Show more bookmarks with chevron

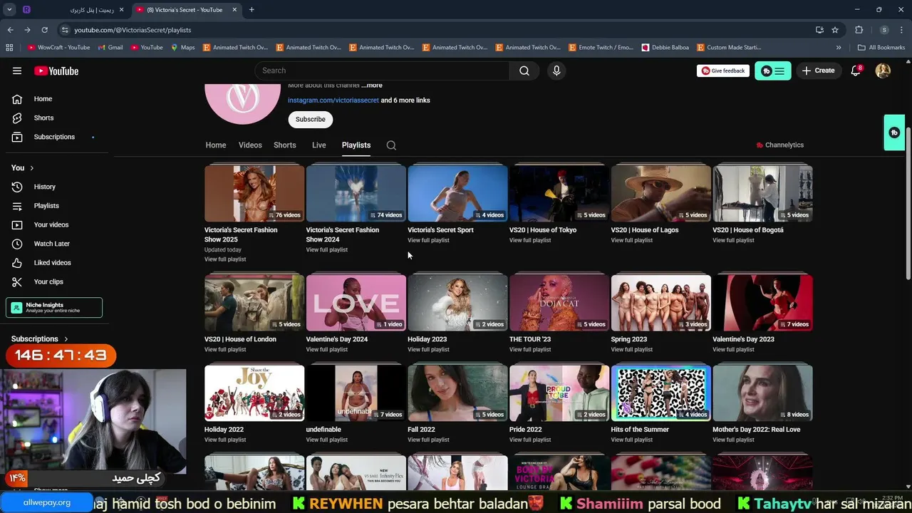click(x=839, y=48)
